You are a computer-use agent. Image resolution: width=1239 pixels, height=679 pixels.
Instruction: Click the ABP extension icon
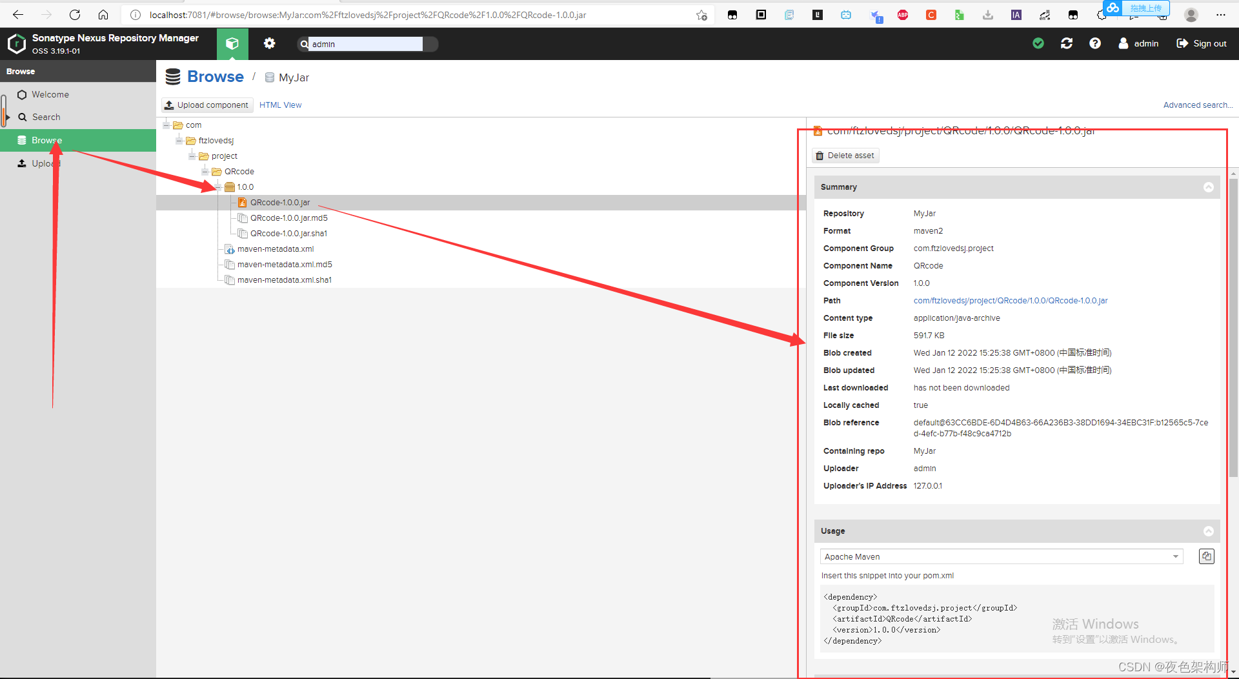[x=903, y=14]
